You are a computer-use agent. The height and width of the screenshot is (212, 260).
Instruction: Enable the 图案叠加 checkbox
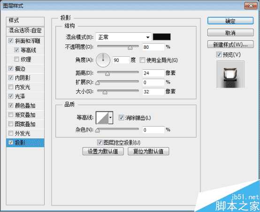11,124
